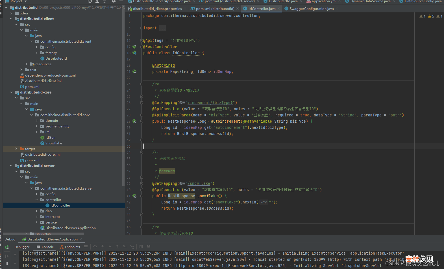Click the locate opened file crosshair icon
Viewport: 444px width, 269px height.
(x=90, y=1)
